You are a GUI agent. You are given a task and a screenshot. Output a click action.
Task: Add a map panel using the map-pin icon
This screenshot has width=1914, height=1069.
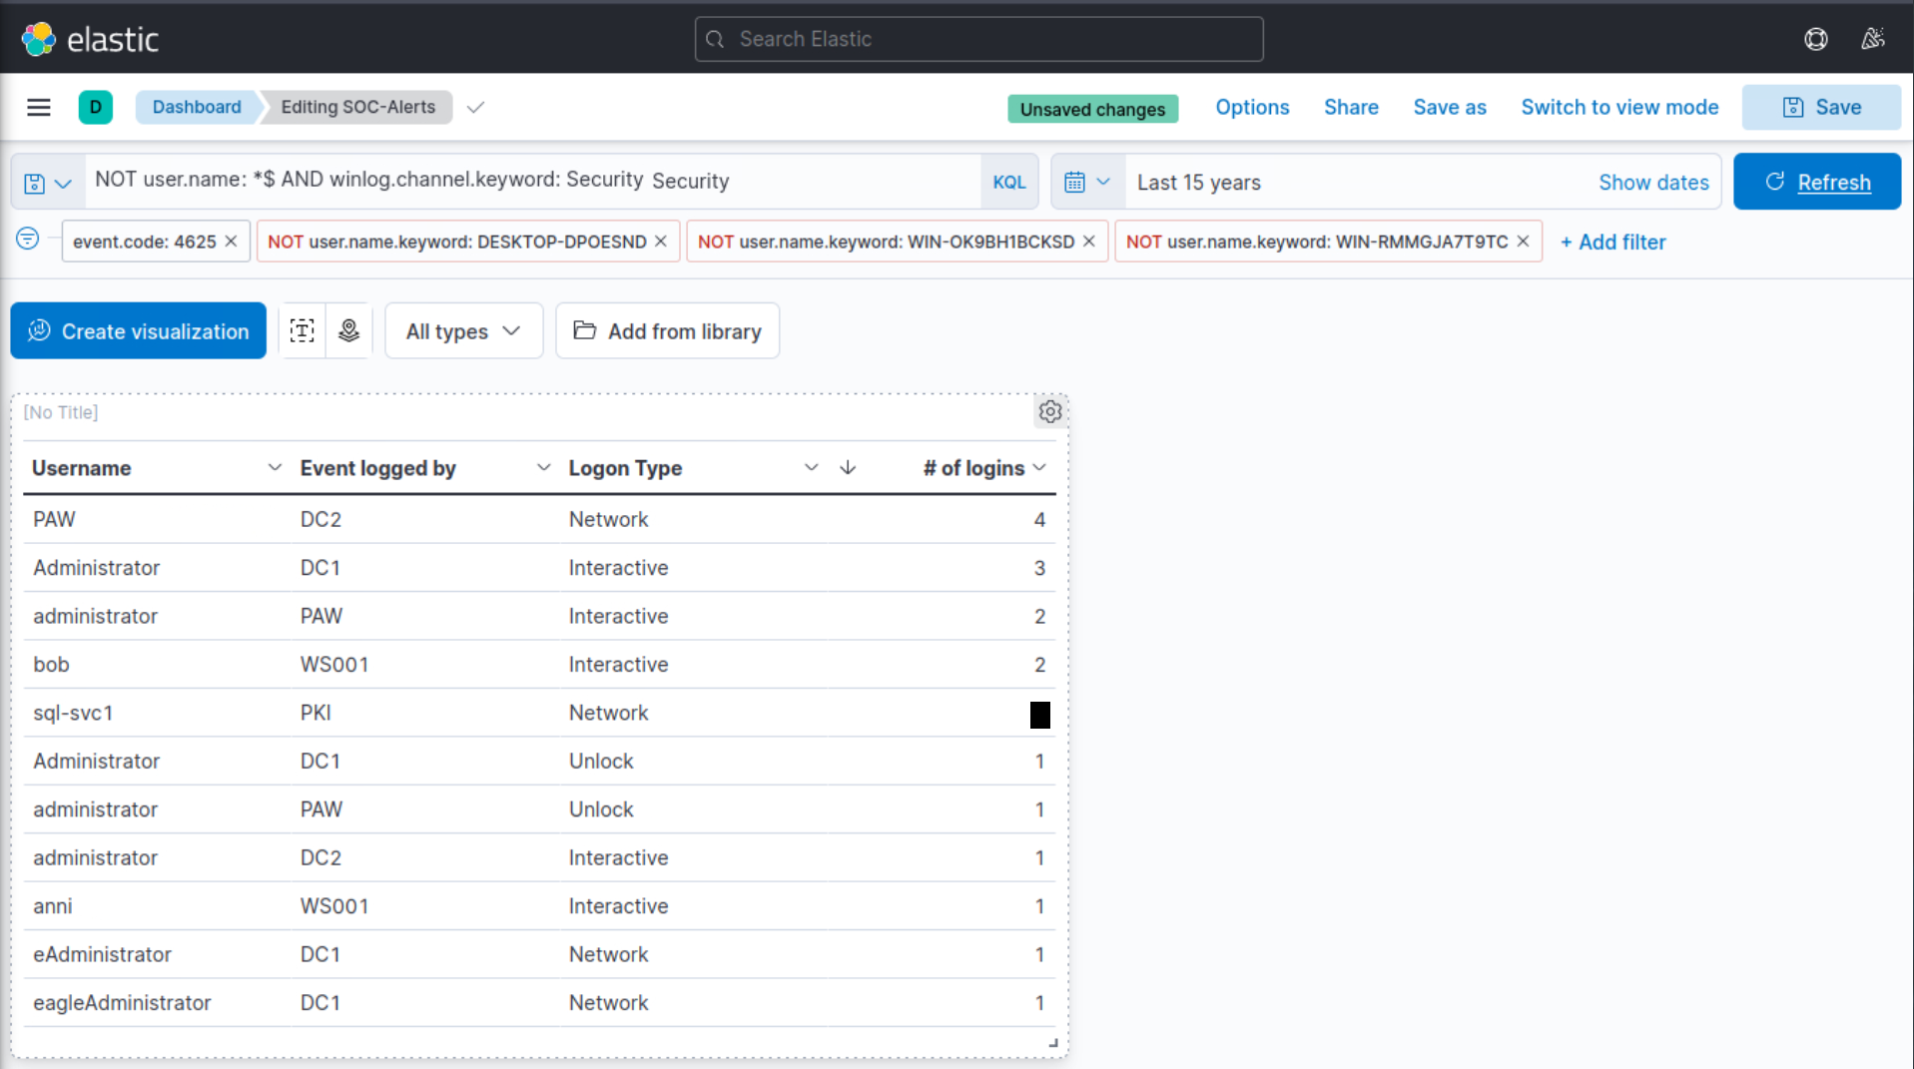(x=349, y=329)
